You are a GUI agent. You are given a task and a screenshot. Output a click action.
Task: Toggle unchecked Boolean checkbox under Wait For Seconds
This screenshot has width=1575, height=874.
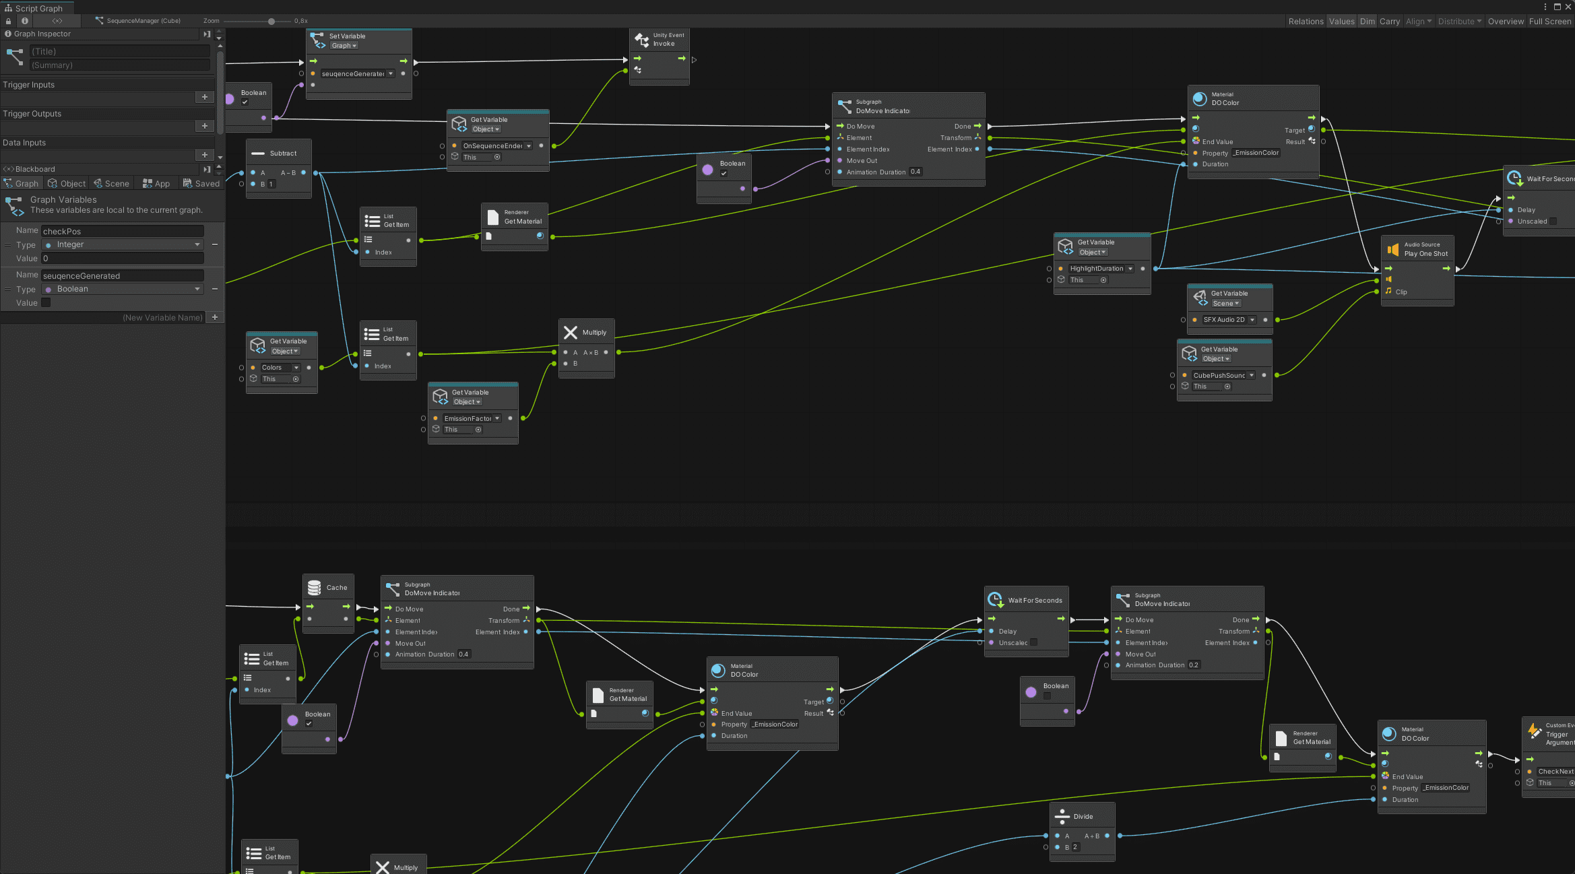coord(1047,696)
